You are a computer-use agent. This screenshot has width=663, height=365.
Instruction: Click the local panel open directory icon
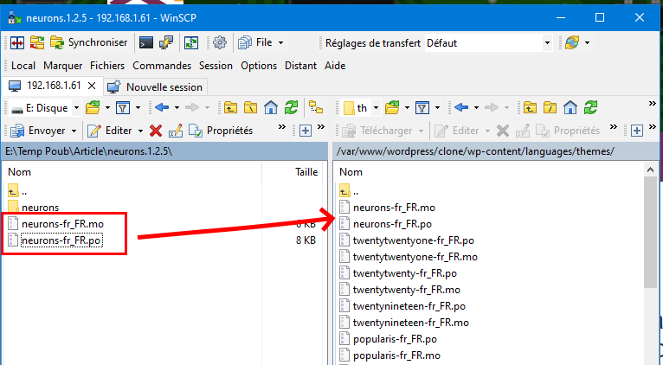(93, 108)
